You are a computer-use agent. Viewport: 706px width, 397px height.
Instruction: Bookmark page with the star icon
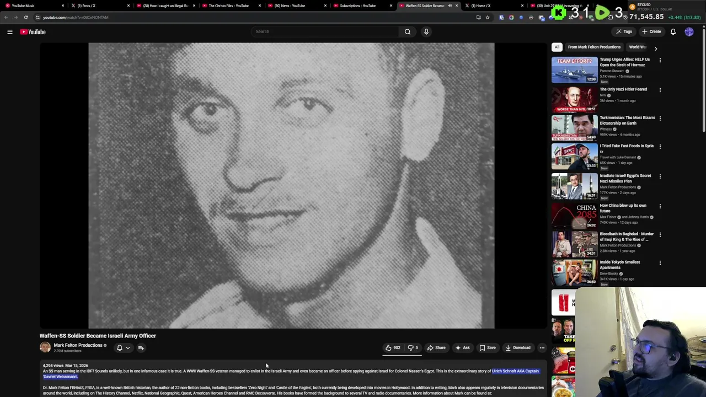pyautogui.click(x=488, y=17)
